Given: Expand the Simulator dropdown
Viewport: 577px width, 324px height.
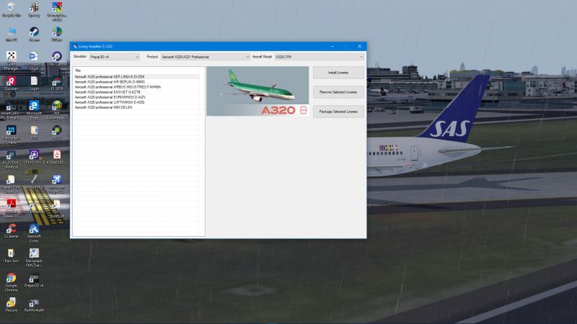Looking at the screenshot, I should (x=115, y=57).
